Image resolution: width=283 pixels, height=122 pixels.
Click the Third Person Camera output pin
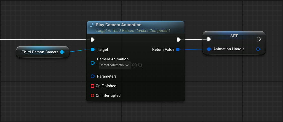(62, 52)
